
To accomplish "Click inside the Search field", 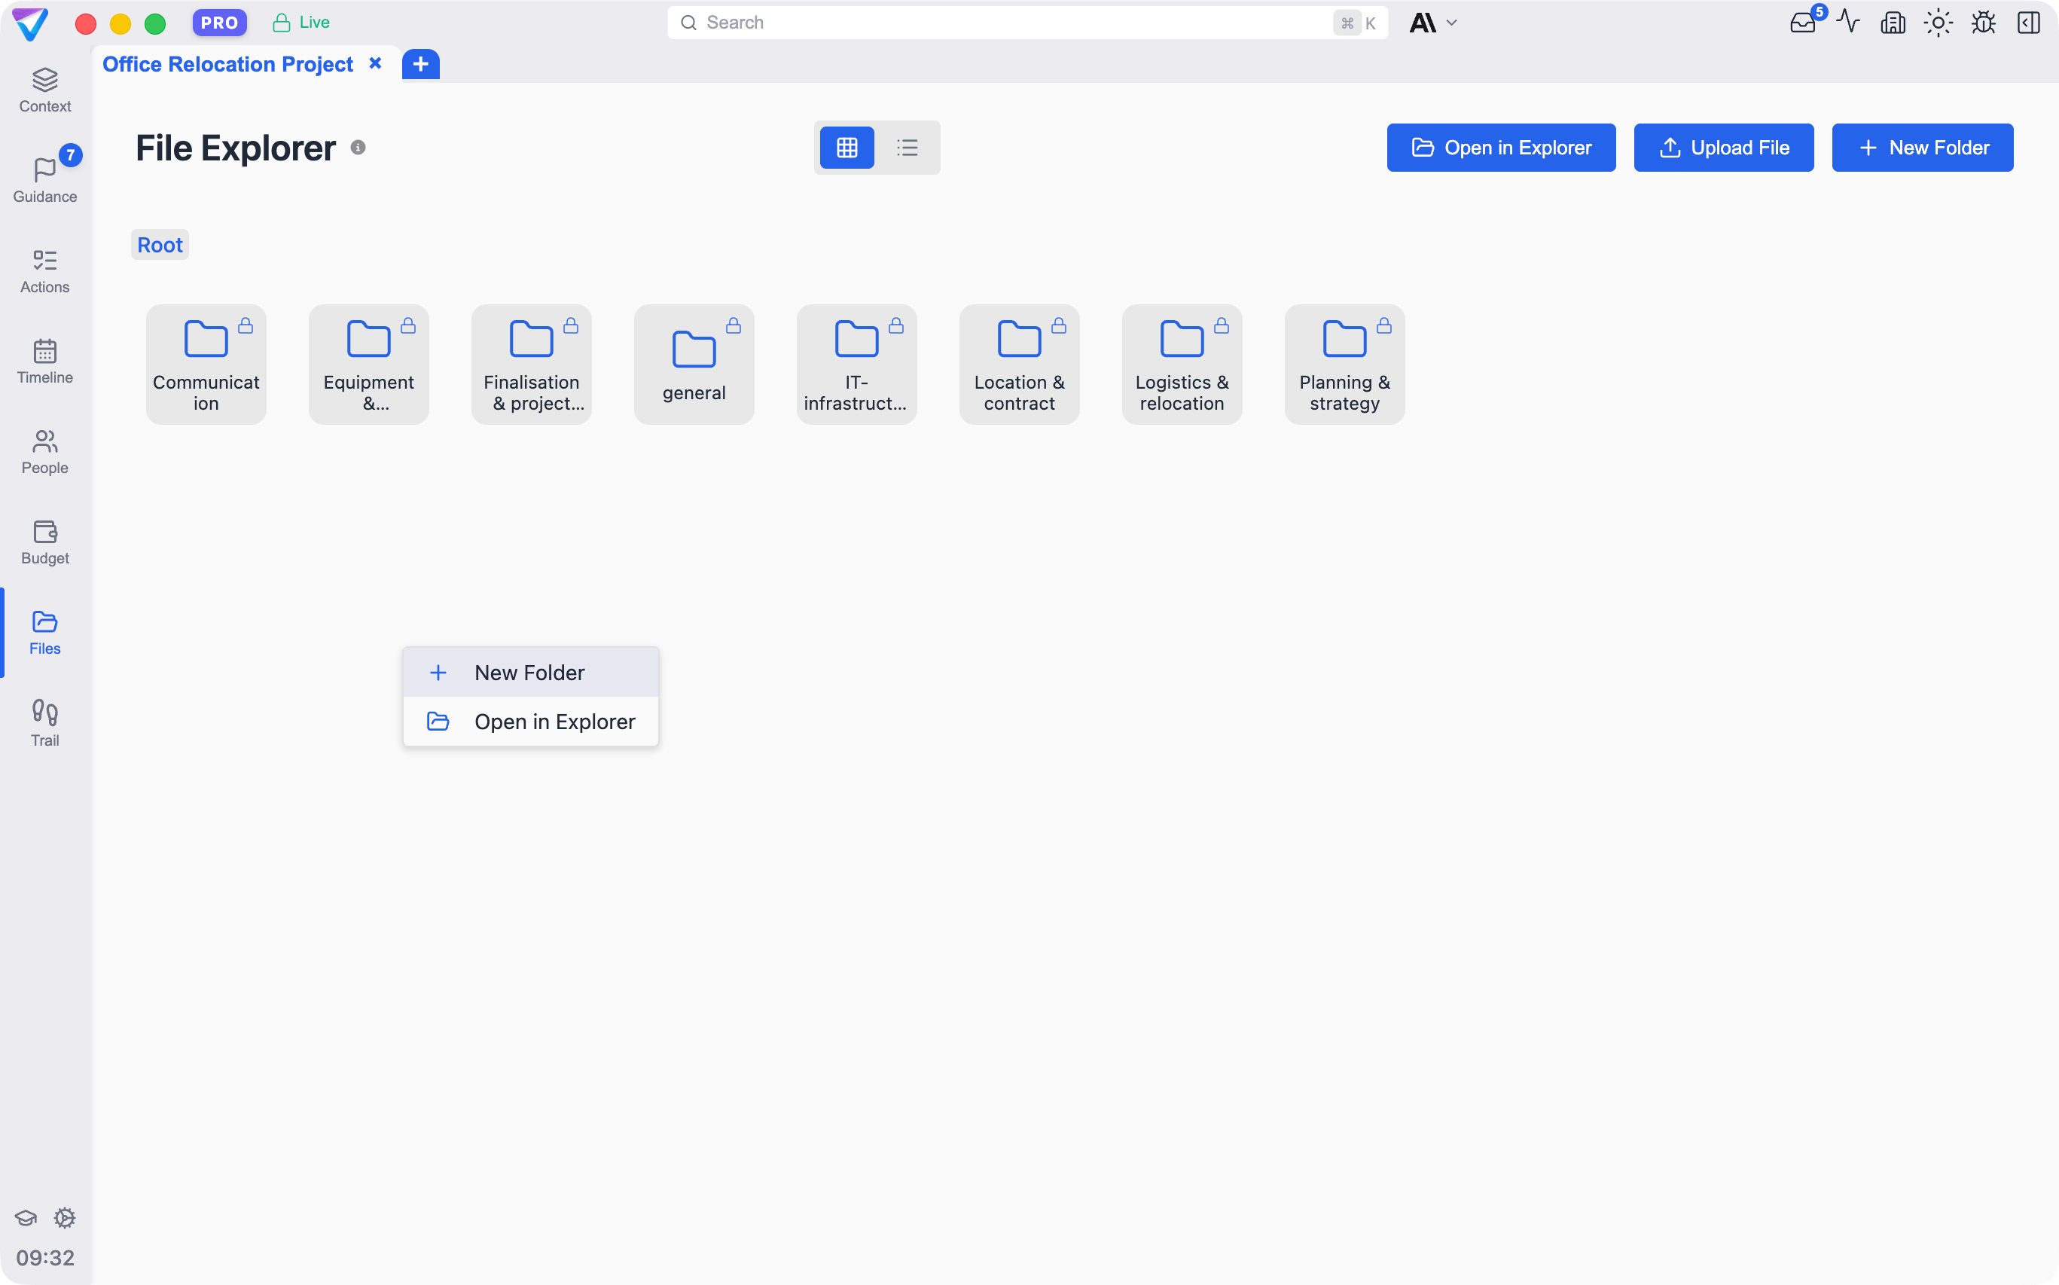I will pos(1020,22).
